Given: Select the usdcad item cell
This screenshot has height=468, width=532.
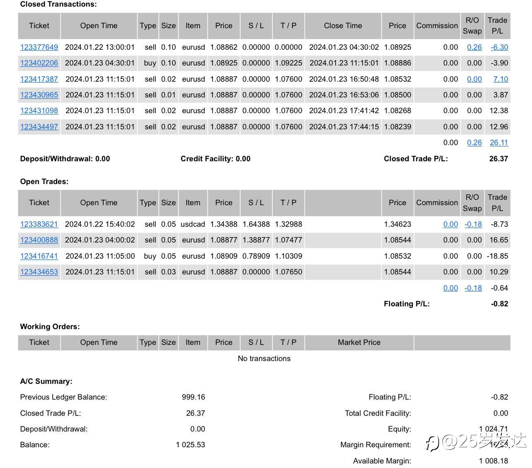Looking at the screenshot, I should coord(193,224).
